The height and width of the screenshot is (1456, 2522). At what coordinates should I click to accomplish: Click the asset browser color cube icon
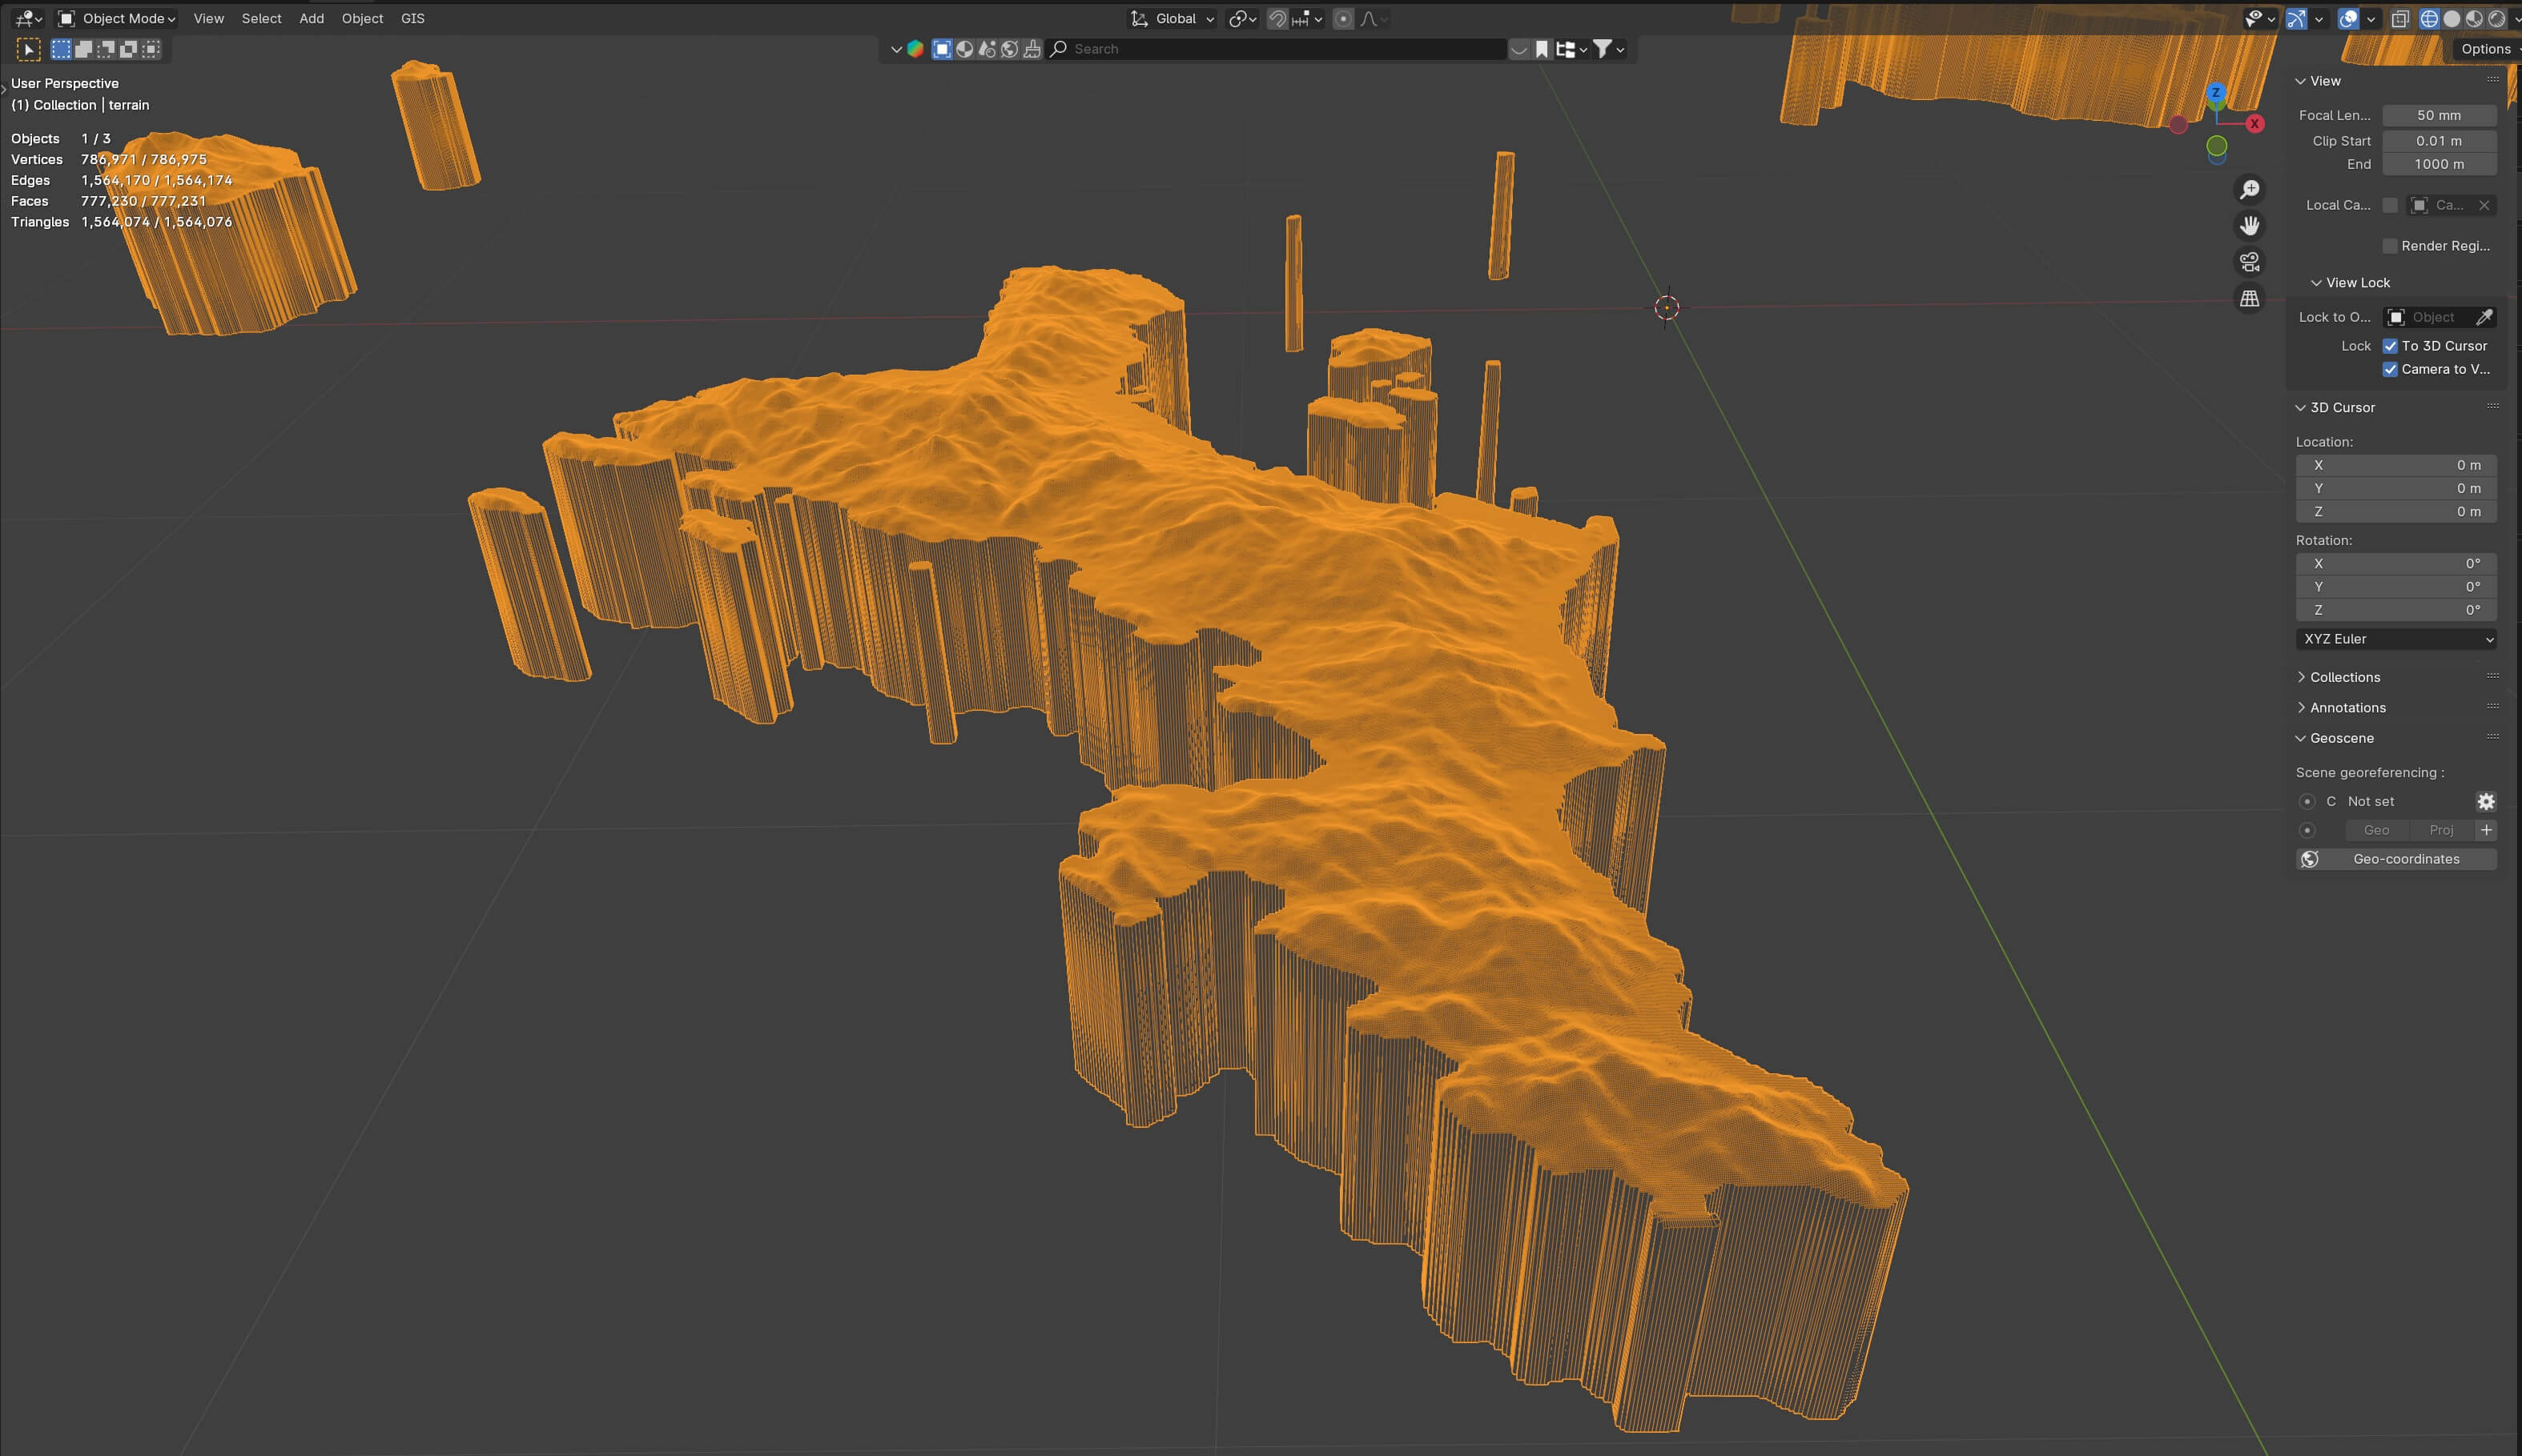(x=915, y=49)
